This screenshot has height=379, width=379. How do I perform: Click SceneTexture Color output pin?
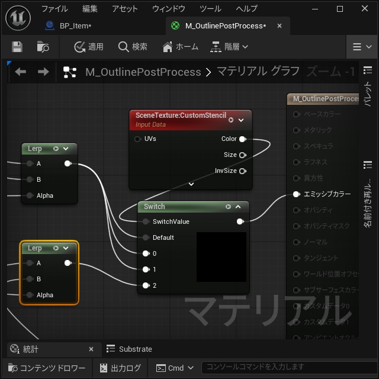[x=242, y=139]
